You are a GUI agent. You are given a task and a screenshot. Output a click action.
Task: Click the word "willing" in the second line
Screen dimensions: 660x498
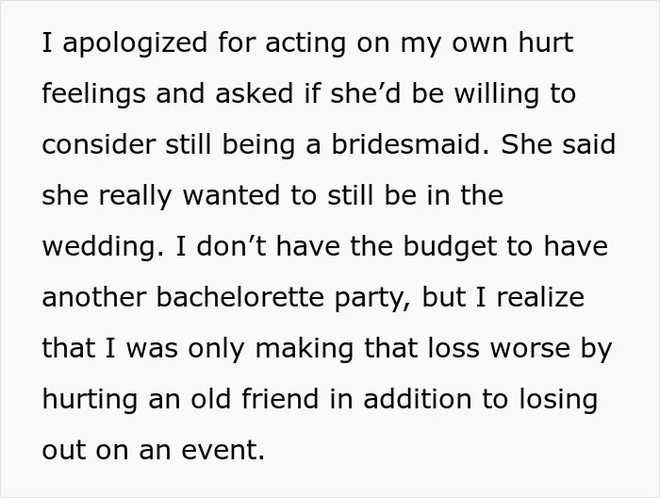point(497,94)
